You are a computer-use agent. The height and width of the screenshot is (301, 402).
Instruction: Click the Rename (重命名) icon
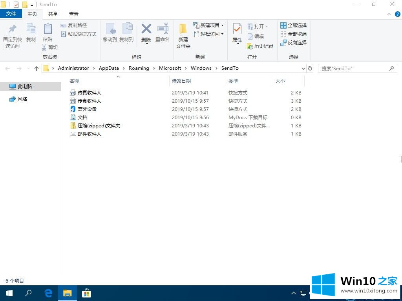tap(163, 29)
